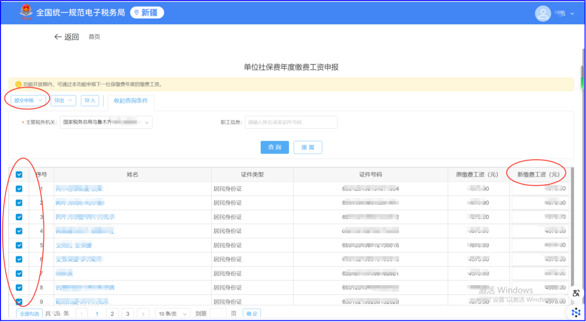Click the 新缴费工资（元） column header
The width and height of the screenshot is (586, 322).
(539, 174)
